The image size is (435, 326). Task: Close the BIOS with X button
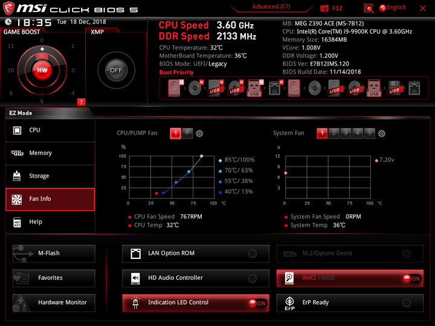(423, 8)
